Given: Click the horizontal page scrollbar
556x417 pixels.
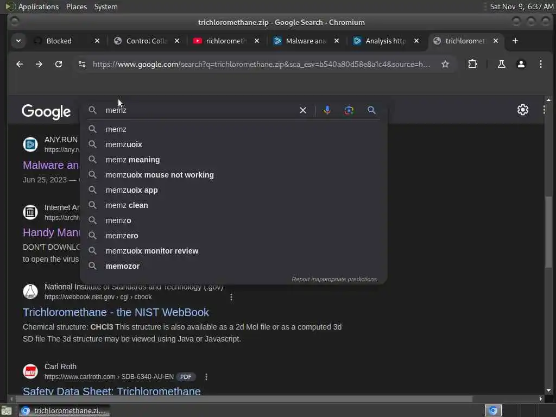Looking at the screenshot, I should coord(243,399).
